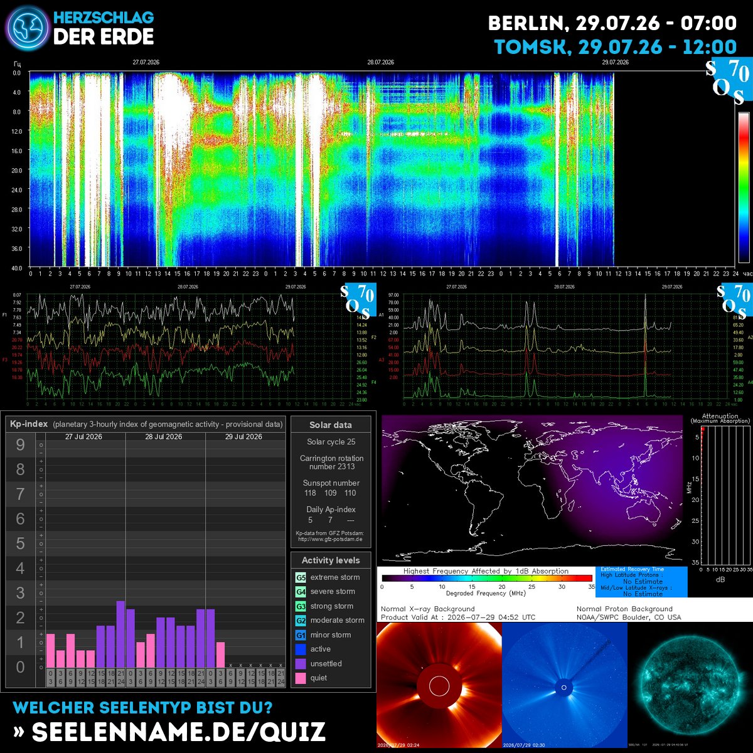This screenshot has width=753, height=753.
Task: Click the F3 label on frequency chart
Action: click(5, 360)
